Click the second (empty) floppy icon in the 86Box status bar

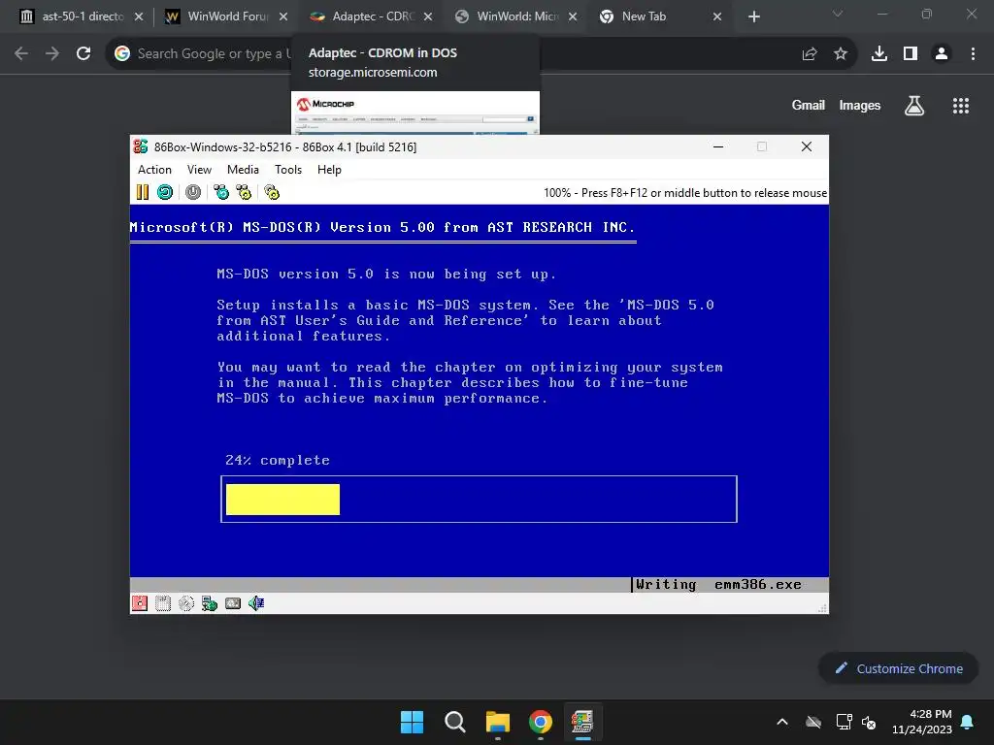[x=163, y=603]
